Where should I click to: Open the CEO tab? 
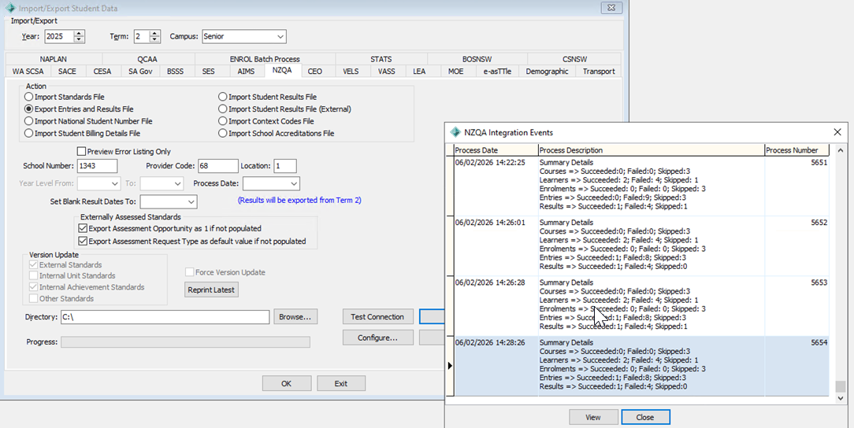pyautogui.click(x=315, y=72)
